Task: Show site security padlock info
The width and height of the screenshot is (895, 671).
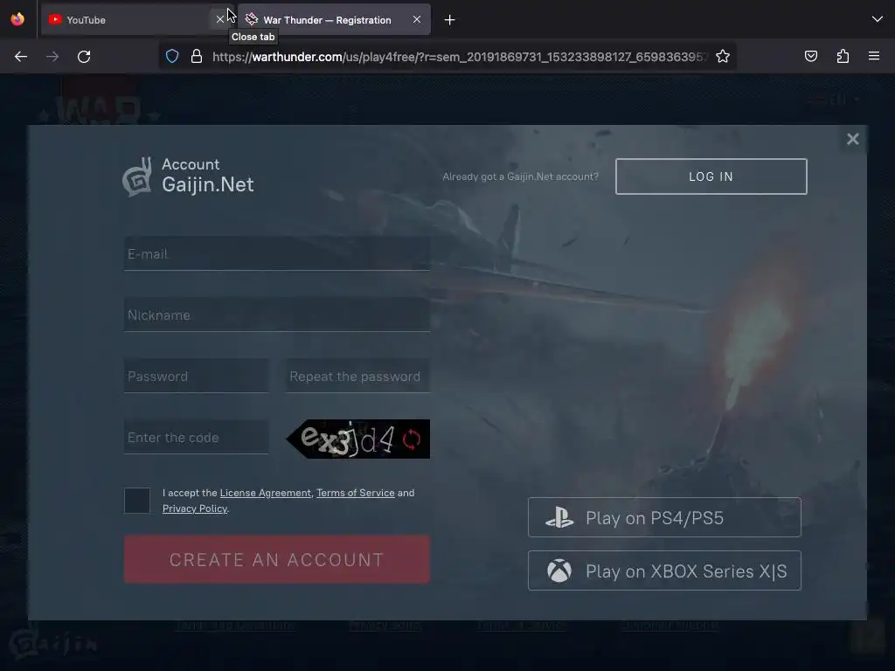Action: [x=197, y=57]
